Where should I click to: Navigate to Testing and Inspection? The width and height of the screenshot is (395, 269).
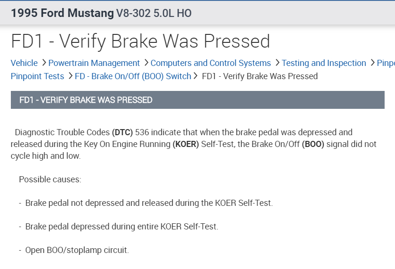pos(324,63)
